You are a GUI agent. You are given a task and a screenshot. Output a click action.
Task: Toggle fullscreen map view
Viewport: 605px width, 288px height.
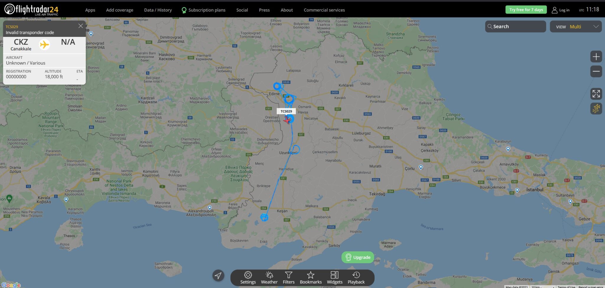[x=596, y=94]
